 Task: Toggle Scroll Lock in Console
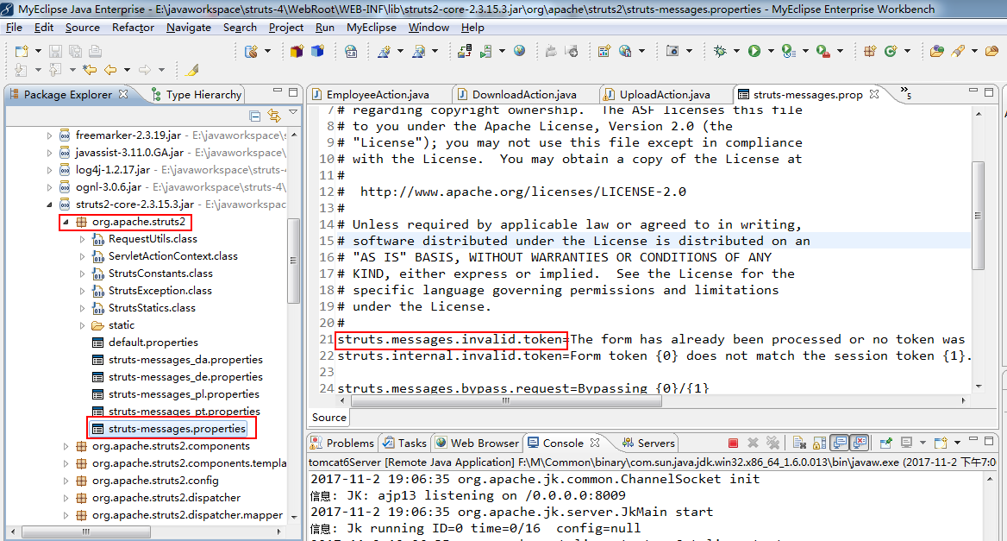(x=819, y=443)
